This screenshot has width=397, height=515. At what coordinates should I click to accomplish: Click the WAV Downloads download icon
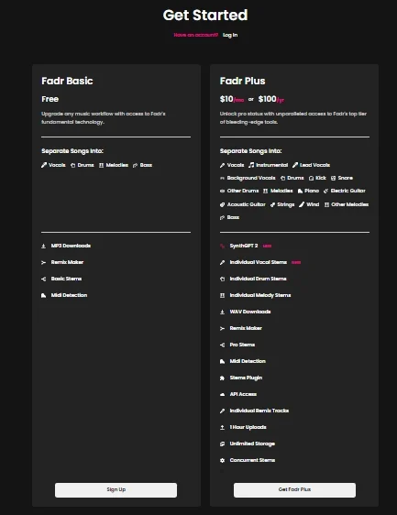(x=222, y=312)
